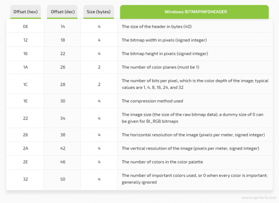Click the Offset (hex) column header
279x203 pixels.
(25, 12)
